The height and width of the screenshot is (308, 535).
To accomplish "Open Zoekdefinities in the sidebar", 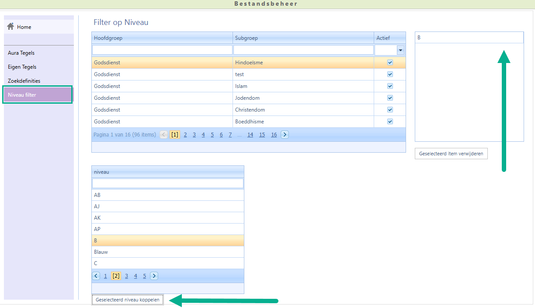I will point(24,81).
